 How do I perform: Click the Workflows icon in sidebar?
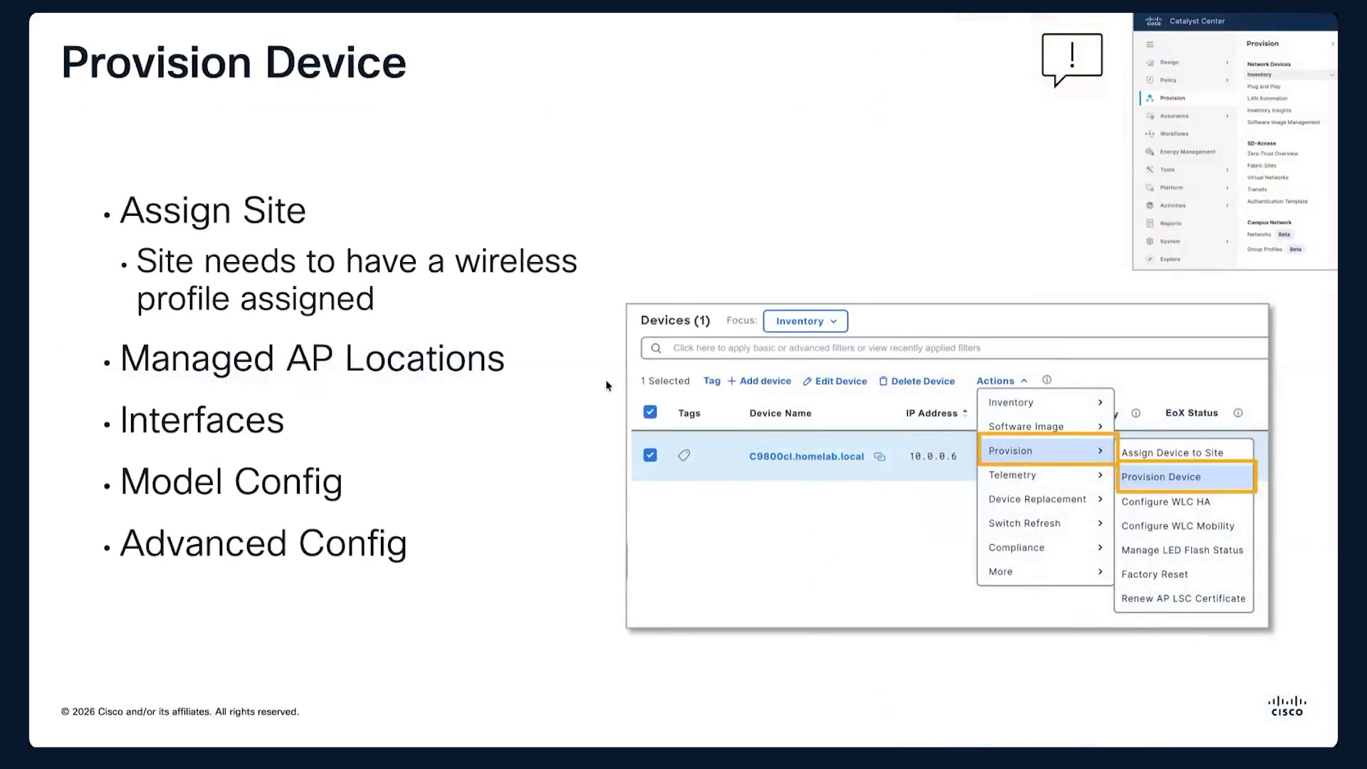[1149, 134]
